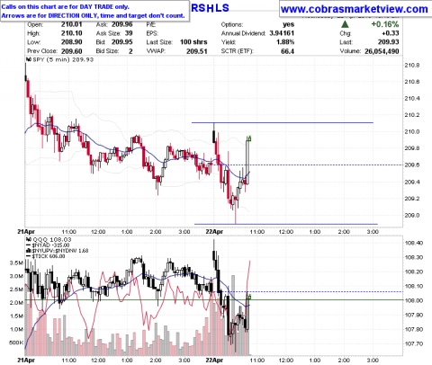
Task: Click the 209.4 price axis label
Action: coord(412,182)
